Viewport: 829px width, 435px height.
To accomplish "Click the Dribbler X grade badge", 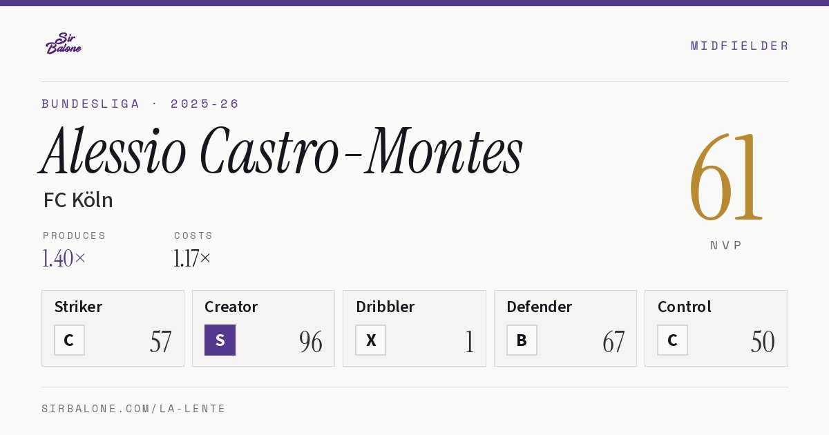I will pyautogui.click(x=371, y=340).
